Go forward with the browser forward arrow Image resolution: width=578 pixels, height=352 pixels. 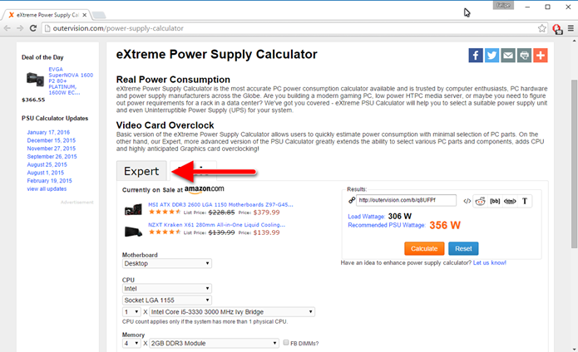20,28
